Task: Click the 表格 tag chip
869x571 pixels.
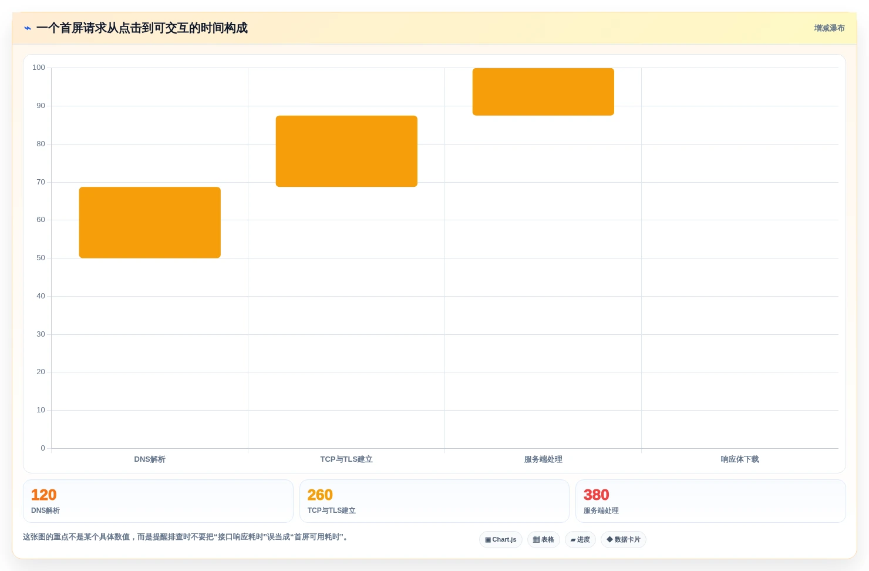Action: 544,539
